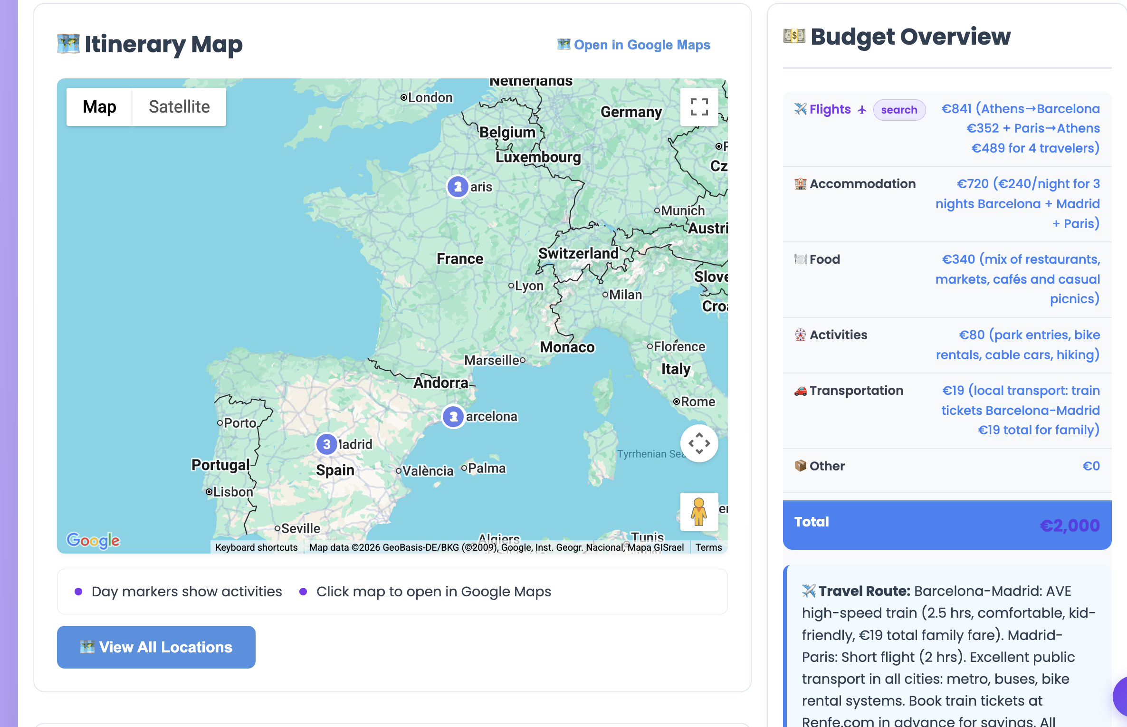Viewport: 1127px width, 727px height.
Task: Click the €720 accommodation cost text
Action: click(1017, 204)
